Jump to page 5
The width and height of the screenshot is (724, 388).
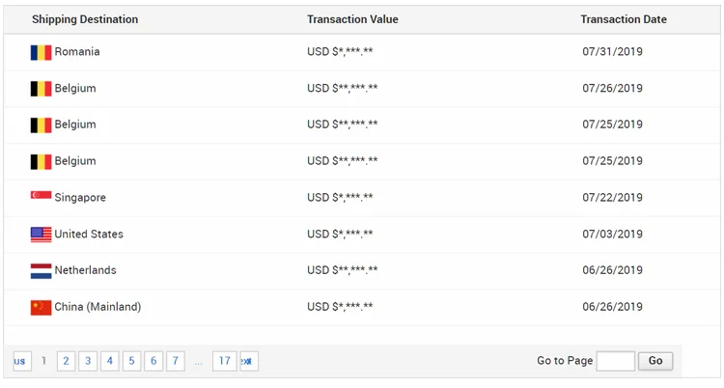pos(132,361)
